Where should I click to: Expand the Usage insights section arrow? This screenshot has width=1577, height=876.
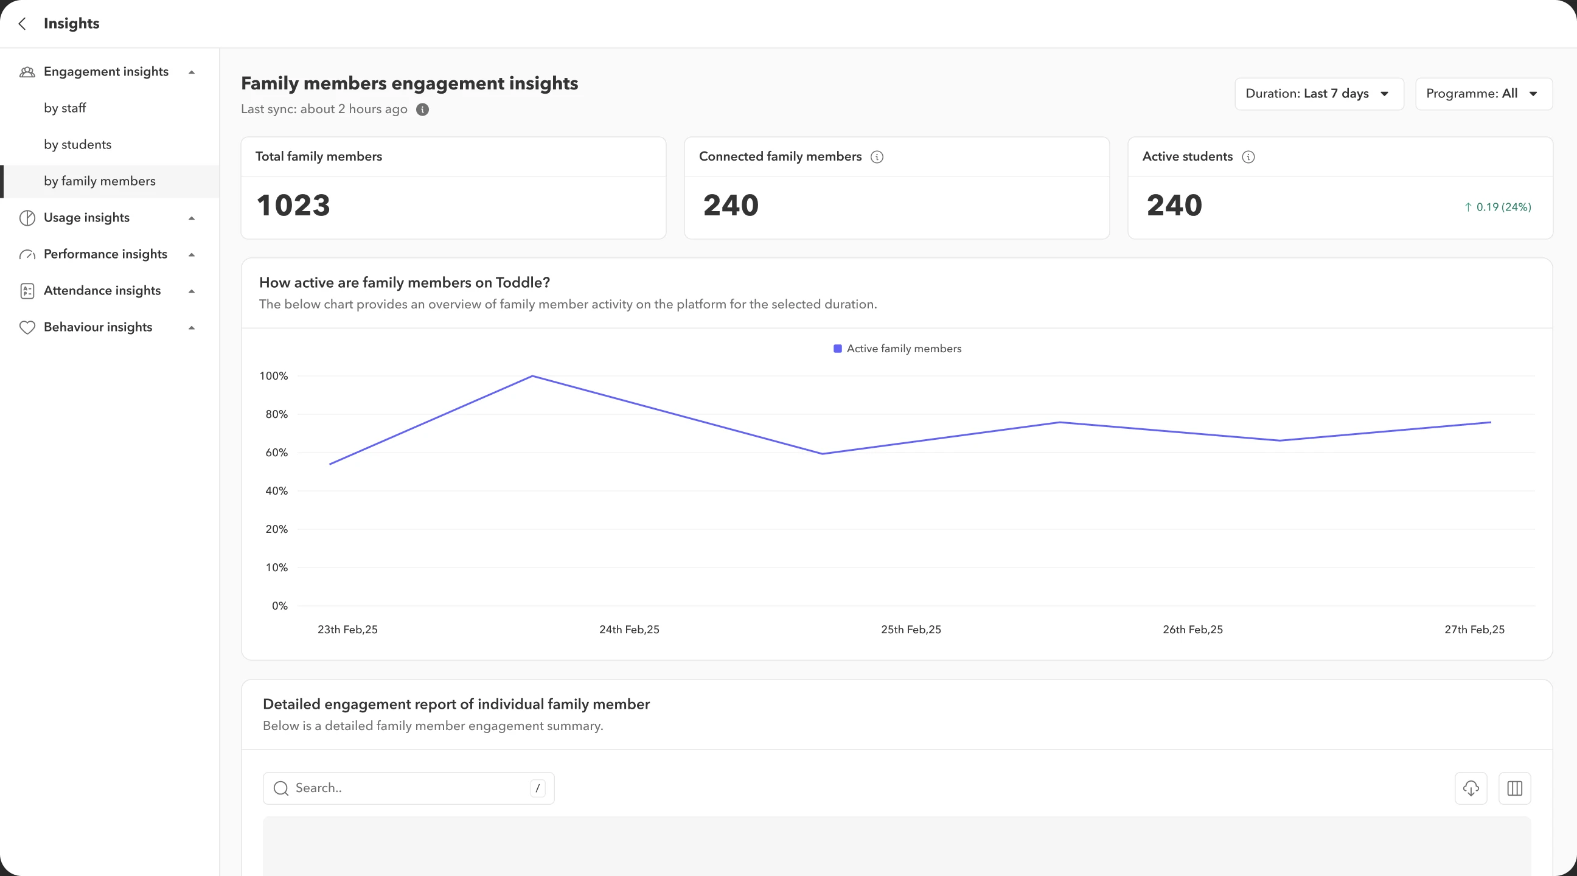tap(192, 218)
